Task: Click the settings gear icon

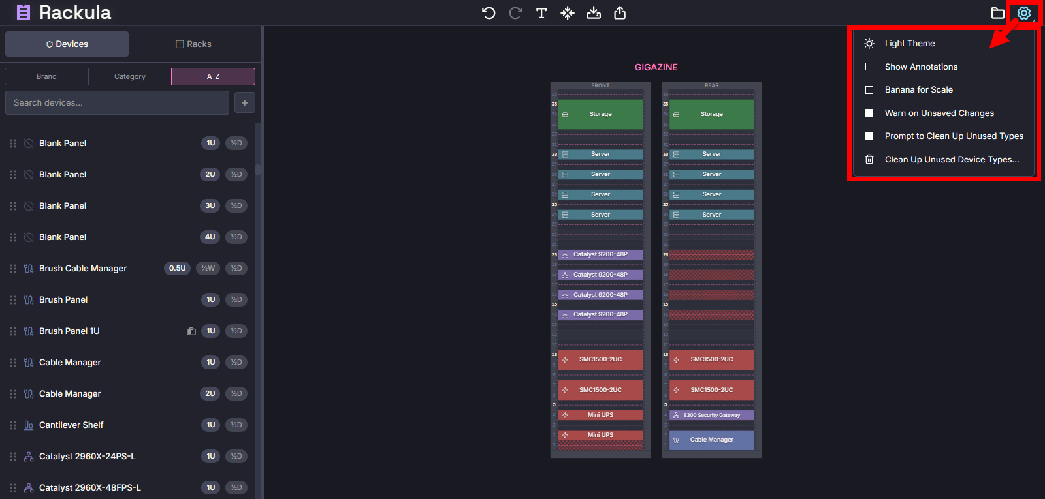Action: (1023, 13)
